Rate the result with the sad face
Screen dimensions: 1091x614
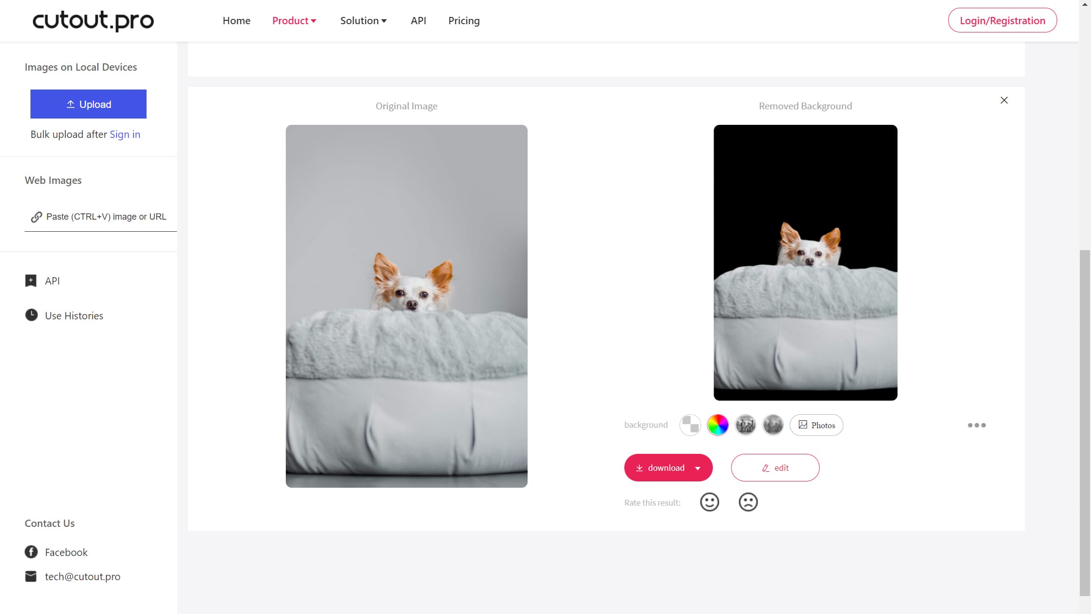pyautogui.click(x=748, y=502)
